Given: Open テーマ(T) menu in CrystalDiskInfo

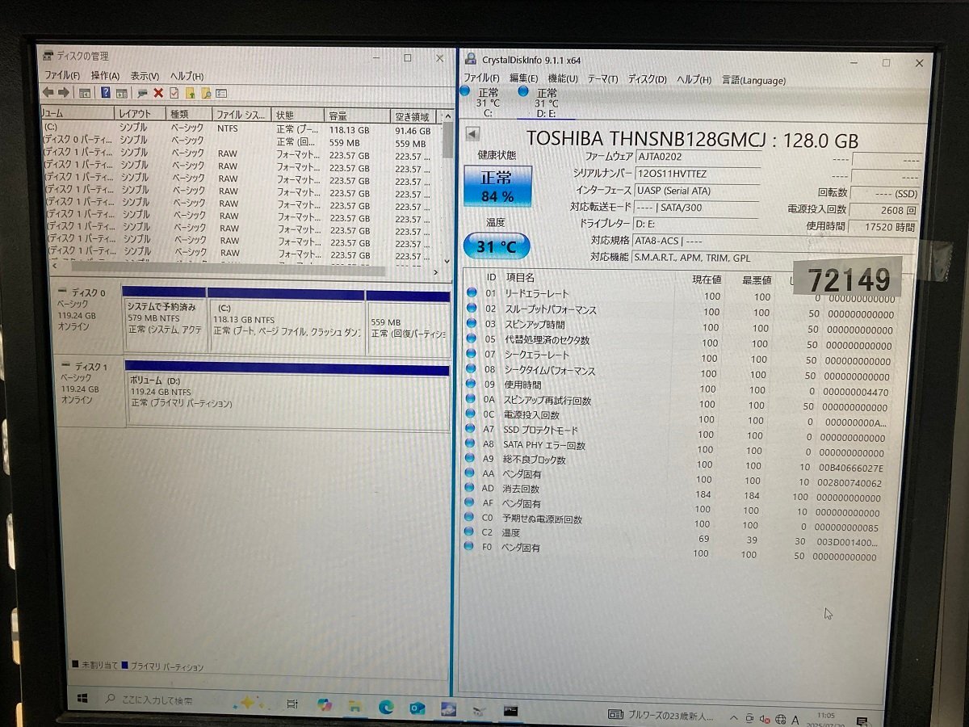Looking at the screenshot, I should (602, 79).
